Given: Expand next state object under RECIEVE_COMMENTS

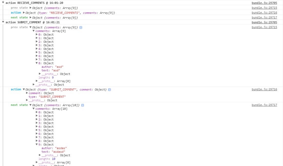Looking at the screenshot, I should 30,17.
